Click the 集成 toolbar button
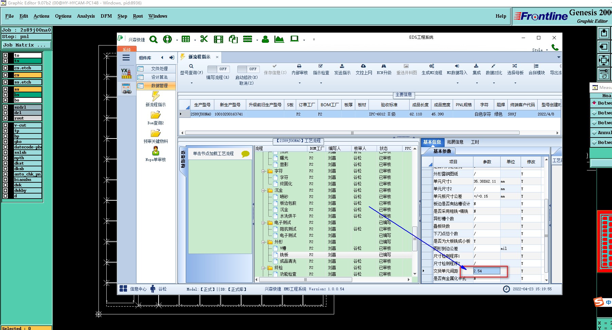Viewport: 612px width, 330px height. coord(476,70)
